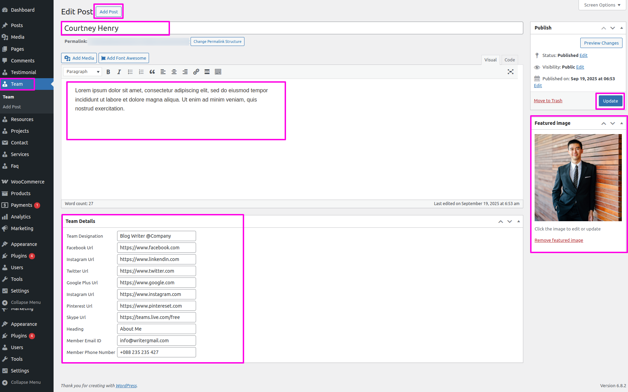Click the Update button
Image resolution: width=628 pixels, height=392 pixels.
tap(610, 101)
